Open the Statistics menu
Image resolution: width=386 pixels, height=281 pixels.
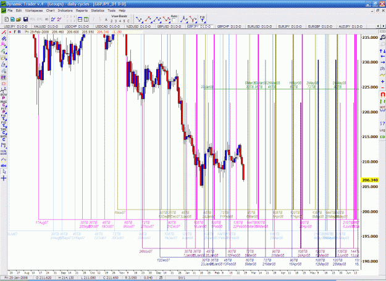98,10
